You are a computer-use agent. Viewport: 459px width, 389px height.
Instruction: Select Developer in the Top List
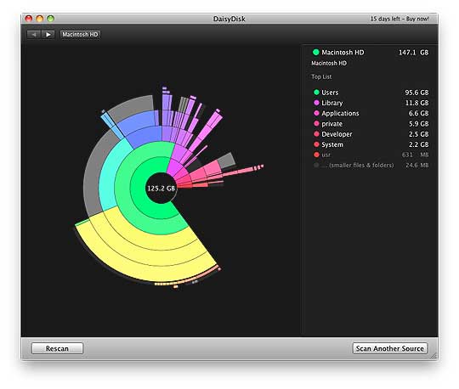371,134
